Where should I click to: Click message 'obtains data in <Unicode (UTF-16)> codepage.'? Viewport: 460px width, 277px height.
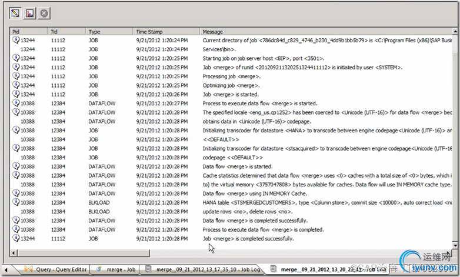[x=256, y=122]
